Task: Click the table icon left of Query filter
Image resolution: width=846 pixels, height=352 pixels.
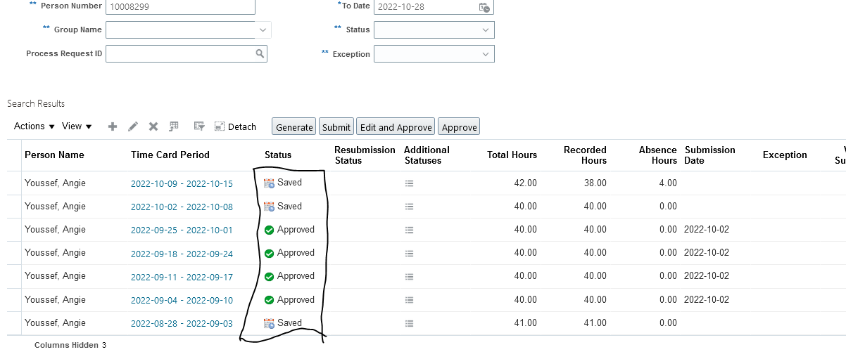Action: 174,126
